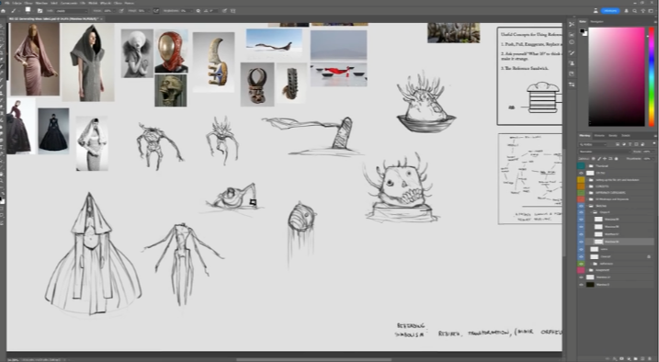Pick a hue on the vertical spectrum slider
Screen dimensions: 659x362
point(652,76)
